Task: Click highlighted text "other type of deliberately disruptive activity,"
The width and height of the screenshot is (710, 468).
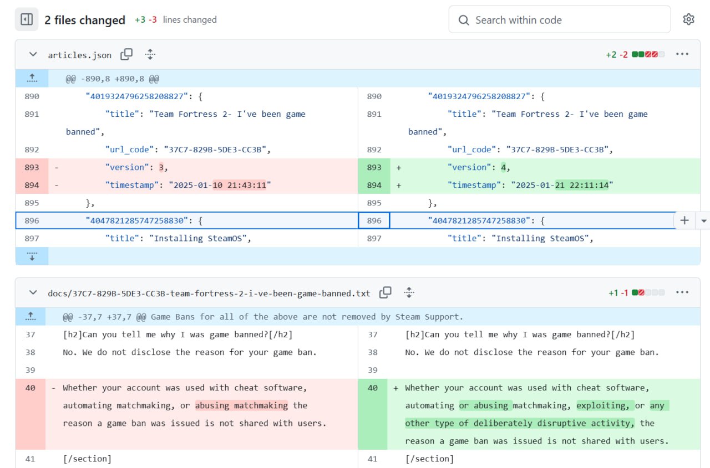Action: (x=520, y=423)
